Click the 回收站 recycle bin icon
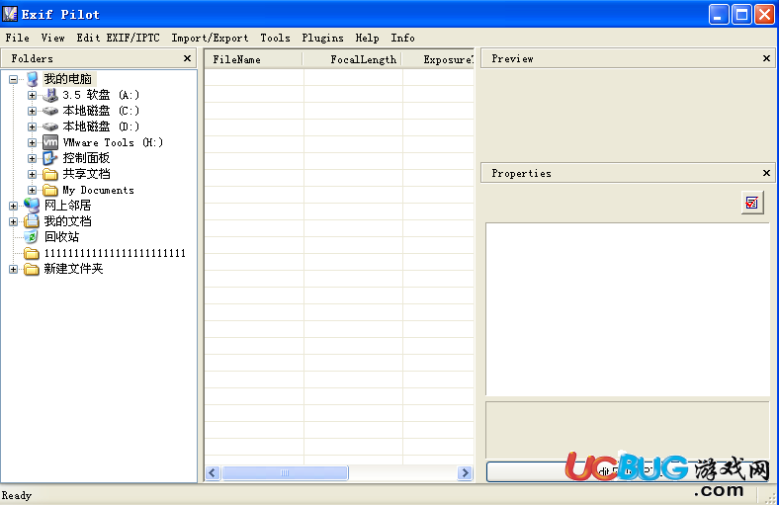Image resolution: width=779 pixels, height=505 pixels. (32, 237)
